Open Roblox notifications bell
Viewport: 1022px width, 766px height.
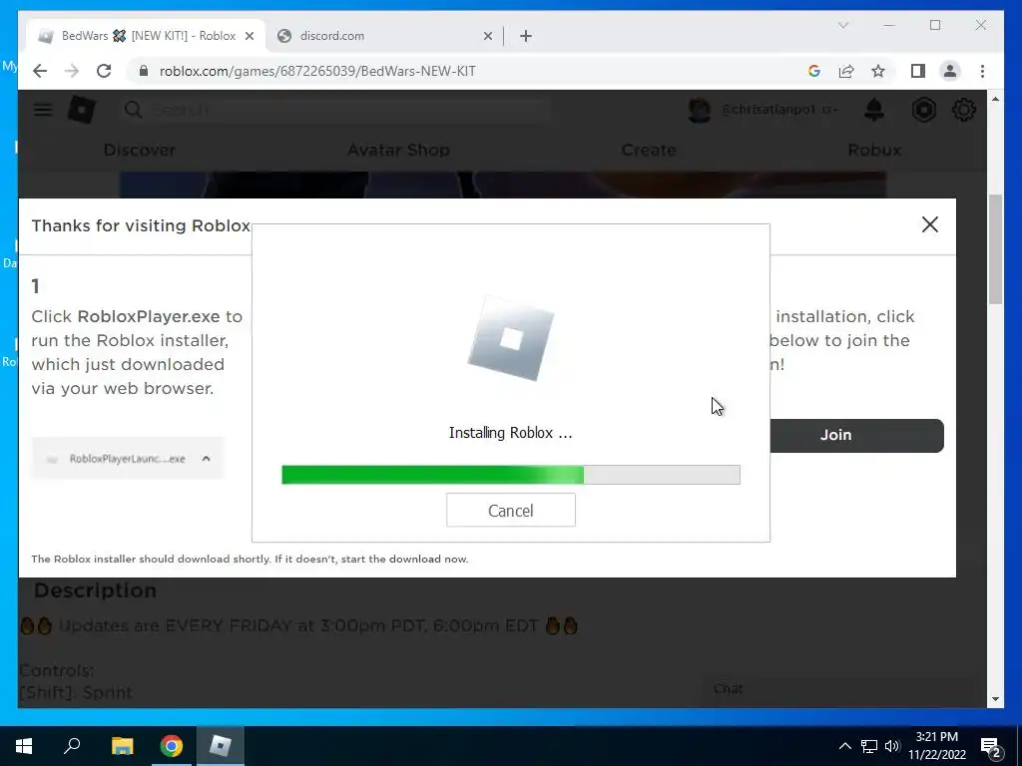tap(874, 110)
